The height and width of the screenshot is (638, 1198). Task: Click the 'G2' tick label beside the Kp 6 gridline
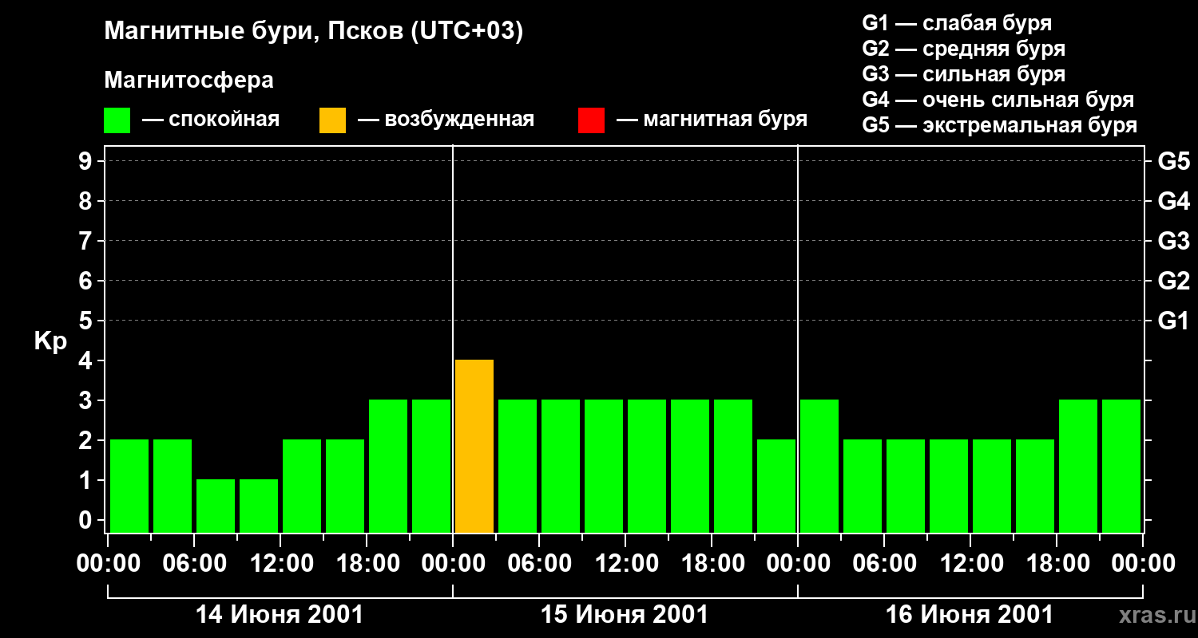(1174, 281)
